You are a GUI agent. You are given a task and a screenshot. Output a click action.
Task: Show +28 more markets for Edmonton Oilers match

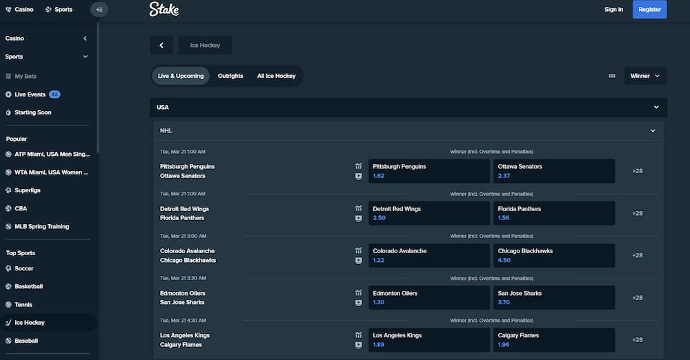(x=638, y=297)
